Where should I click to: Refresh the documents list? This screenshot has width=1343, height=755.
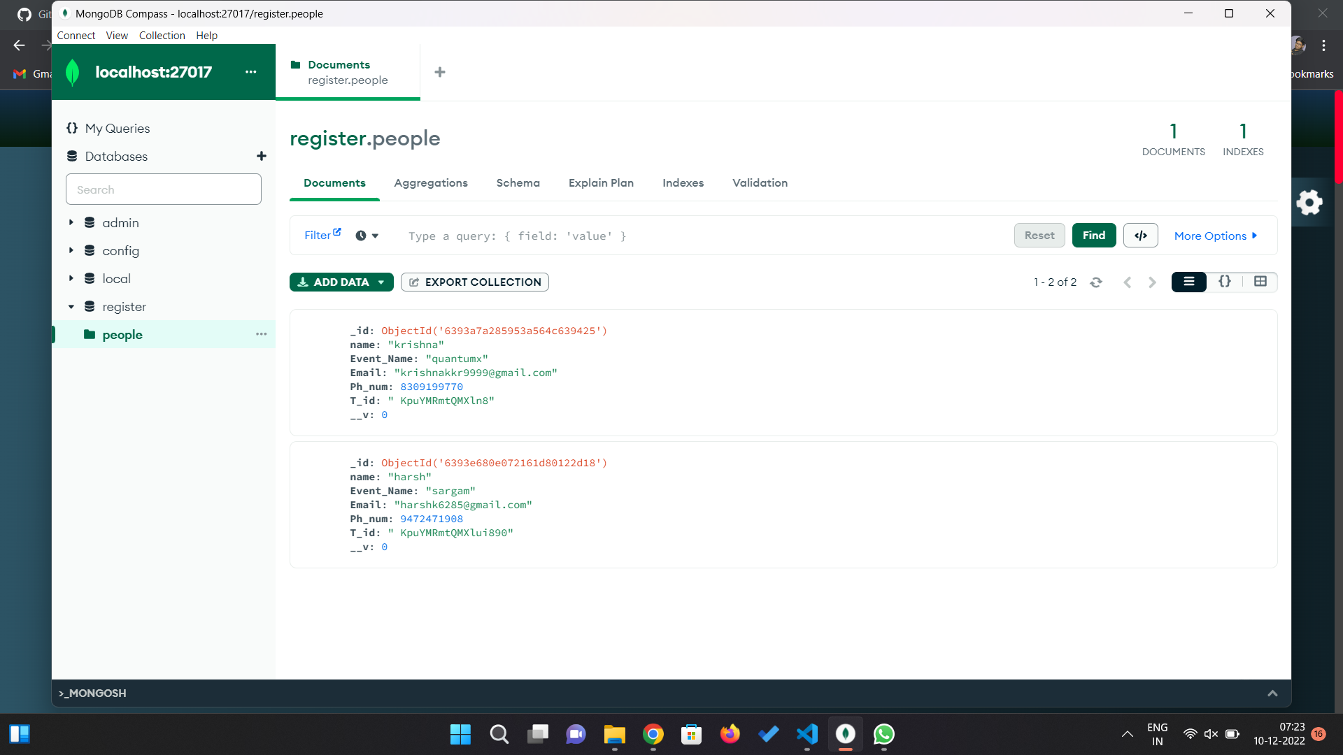[x=1096, y=282]
